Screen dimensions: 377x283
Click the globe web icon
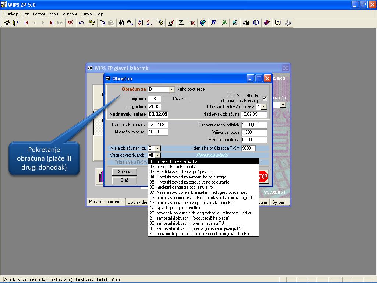pos(203,23)
